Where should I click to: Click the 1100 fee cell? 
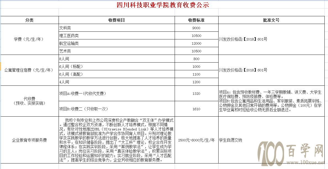tap(196, 74)
